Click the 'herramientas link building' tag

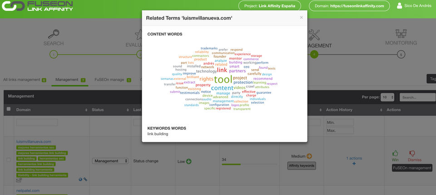[x=36, y=164]
